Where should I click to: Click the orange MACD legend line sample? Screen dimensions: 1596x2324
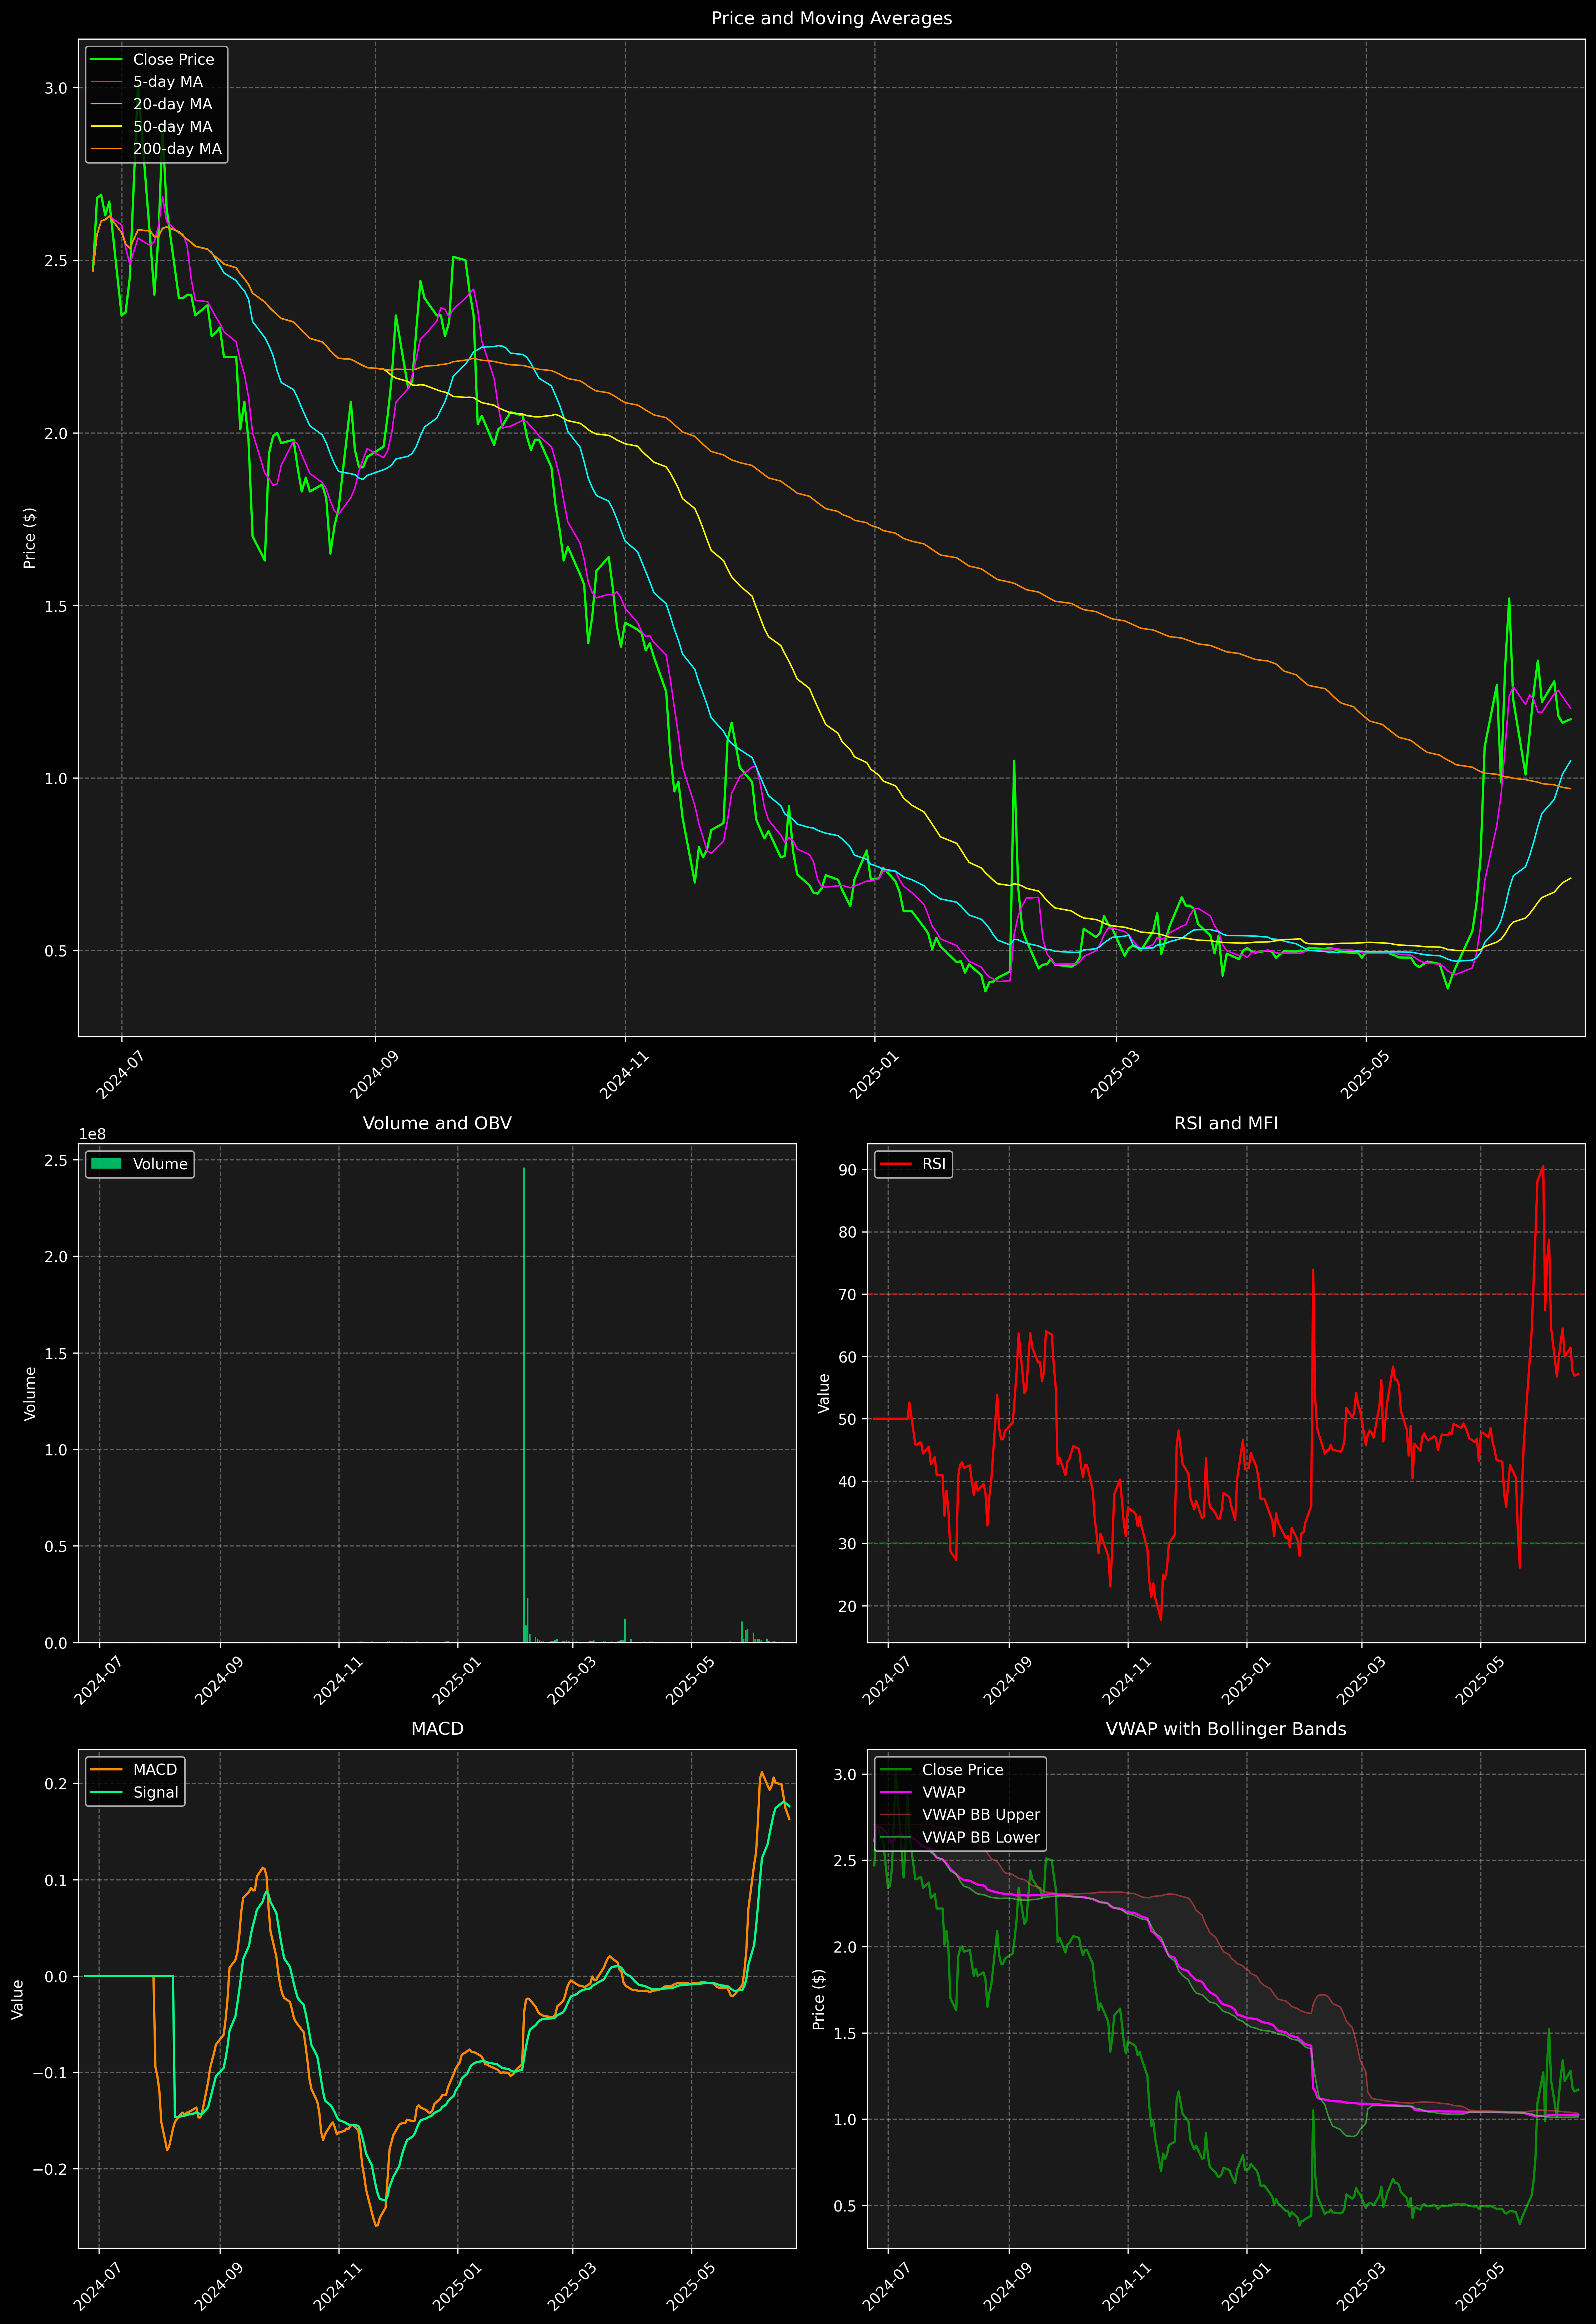tap(106, 1770)
